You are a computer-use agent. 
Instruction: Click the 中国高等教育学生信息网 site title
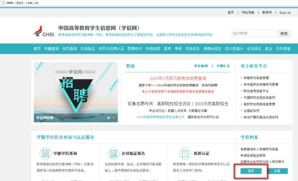(x=99, y=28)
